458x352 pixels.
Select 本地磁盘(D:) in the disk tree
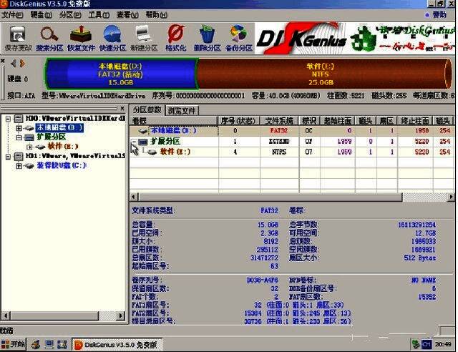59,127
